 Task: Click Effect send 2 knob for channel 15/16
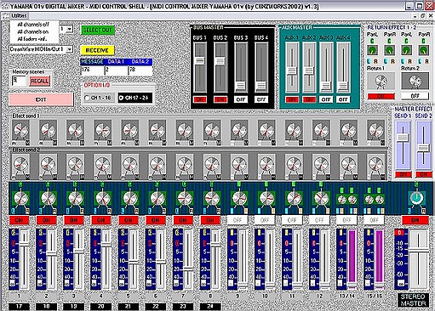tap(375, 164)
